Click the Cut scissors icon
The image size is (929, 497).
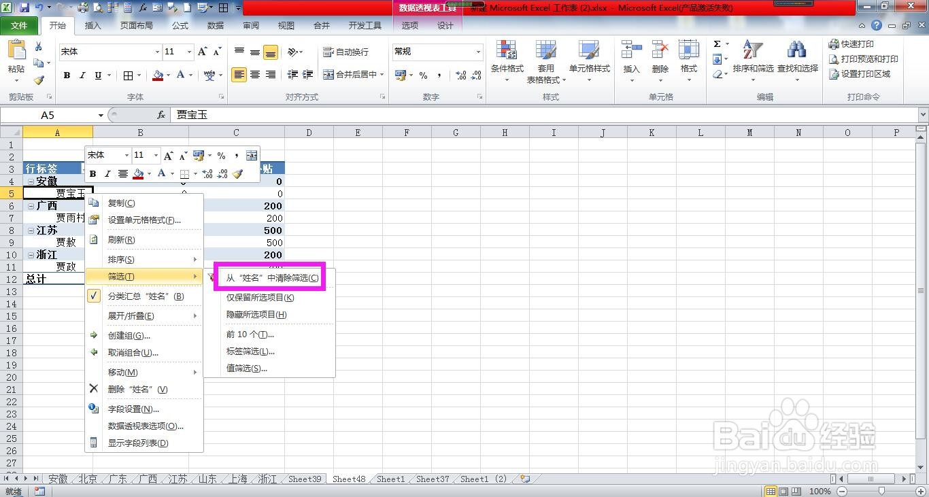click(39, 47)
